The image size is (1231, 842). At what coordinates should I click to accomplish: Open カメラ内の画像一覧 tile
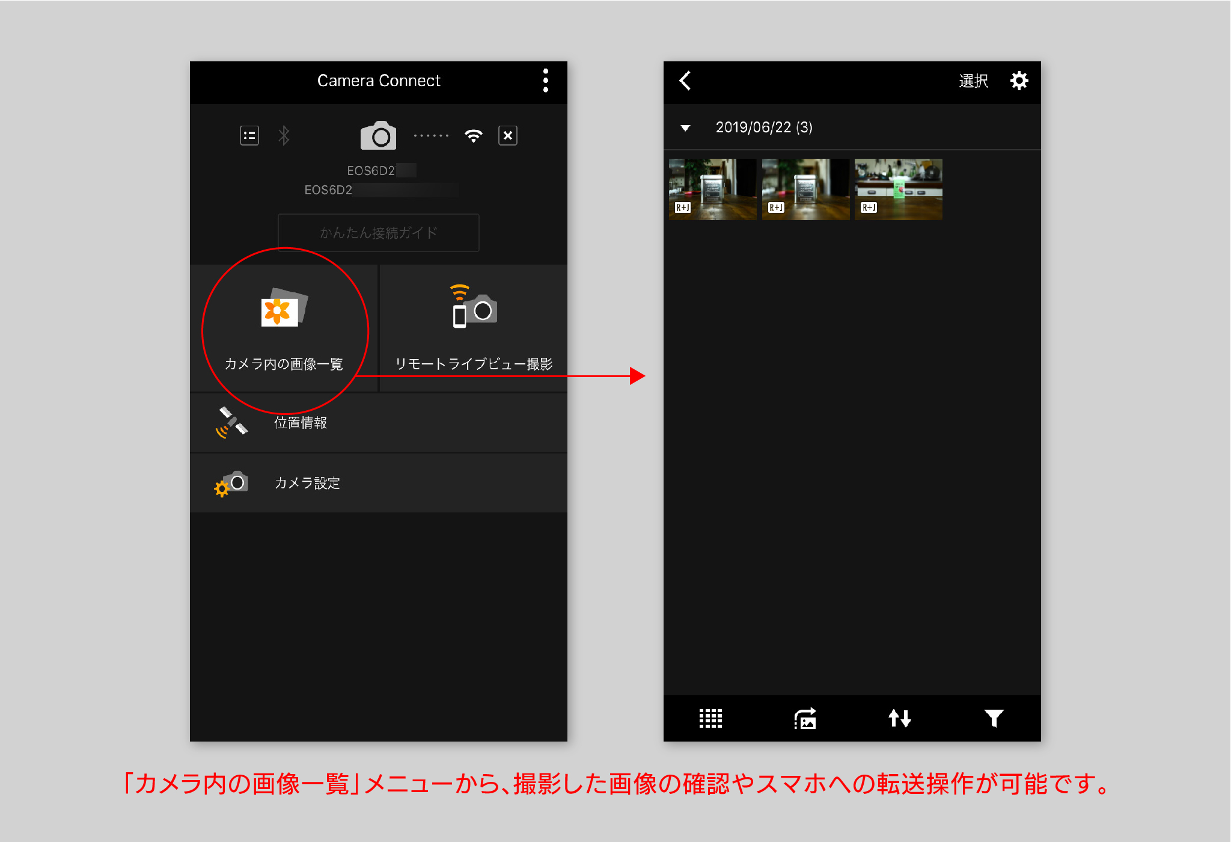[284, 328]
